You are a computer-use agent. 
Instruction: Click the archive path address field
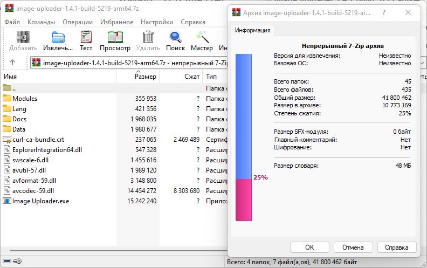(x=129, y=63)
